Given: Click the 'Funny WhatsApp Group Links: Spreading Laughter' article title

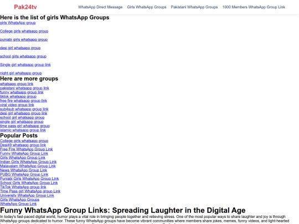Looking at the screenshot, I should pyautogui.click(x=122, y=210).
